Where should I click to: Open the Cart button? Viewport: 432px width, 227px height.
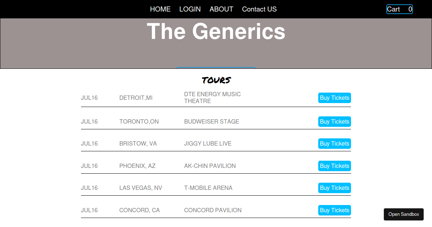(394, 9)
